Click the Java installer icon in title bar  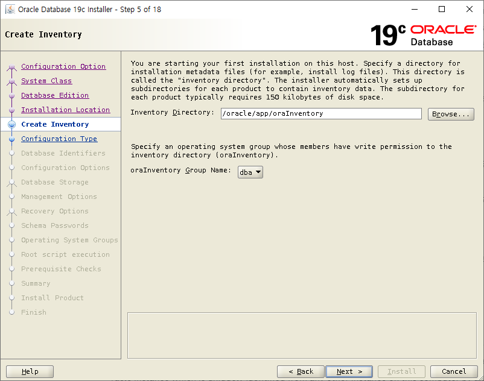coord(10,9)
